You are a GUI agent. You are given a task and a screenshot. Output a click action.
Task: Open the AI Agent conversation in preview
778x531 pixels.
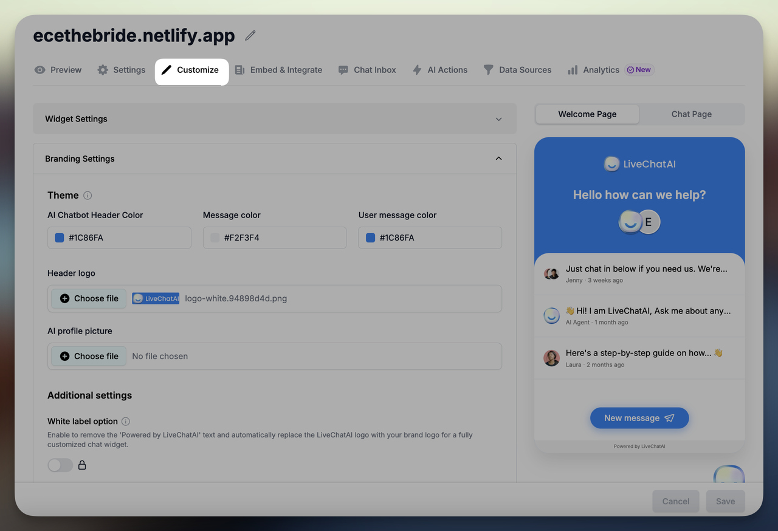pos(639,316)
